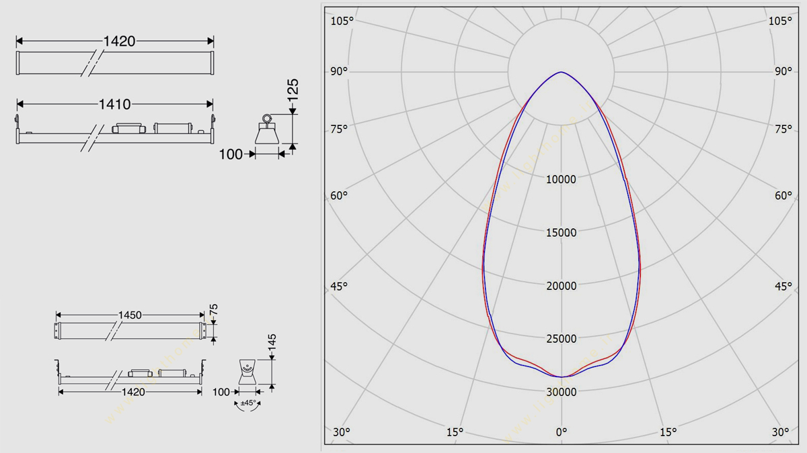The image size is (807, 453).
Task: Select the 125 height dimension value
Action: [x=293, y=90]
